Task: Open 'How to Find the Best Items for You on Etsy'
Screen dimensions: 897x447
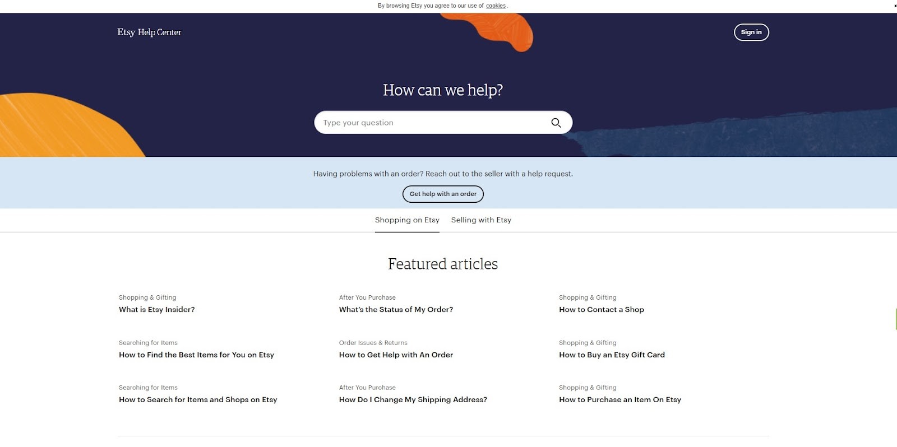Action: (196, 355)
